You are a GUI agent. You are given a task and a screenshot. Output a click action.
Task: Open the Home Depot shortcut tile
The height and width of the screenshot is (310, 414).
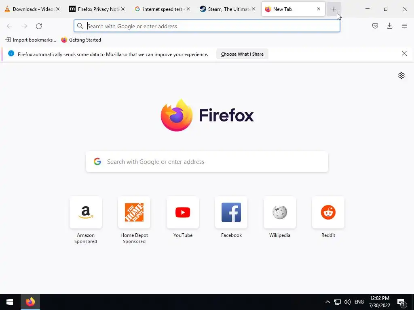pyautogui.click(x=134, y=212)
